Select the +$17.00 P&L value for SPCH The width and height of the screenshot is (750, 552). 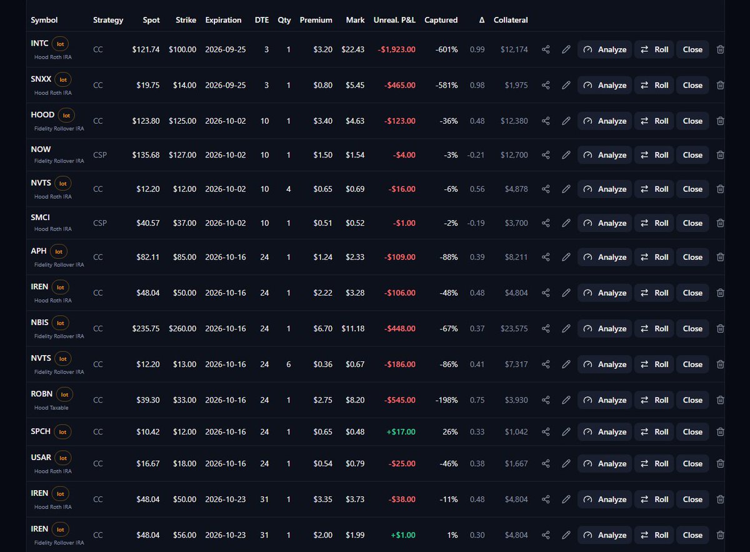pyautogui.click(x=402, y=432)
